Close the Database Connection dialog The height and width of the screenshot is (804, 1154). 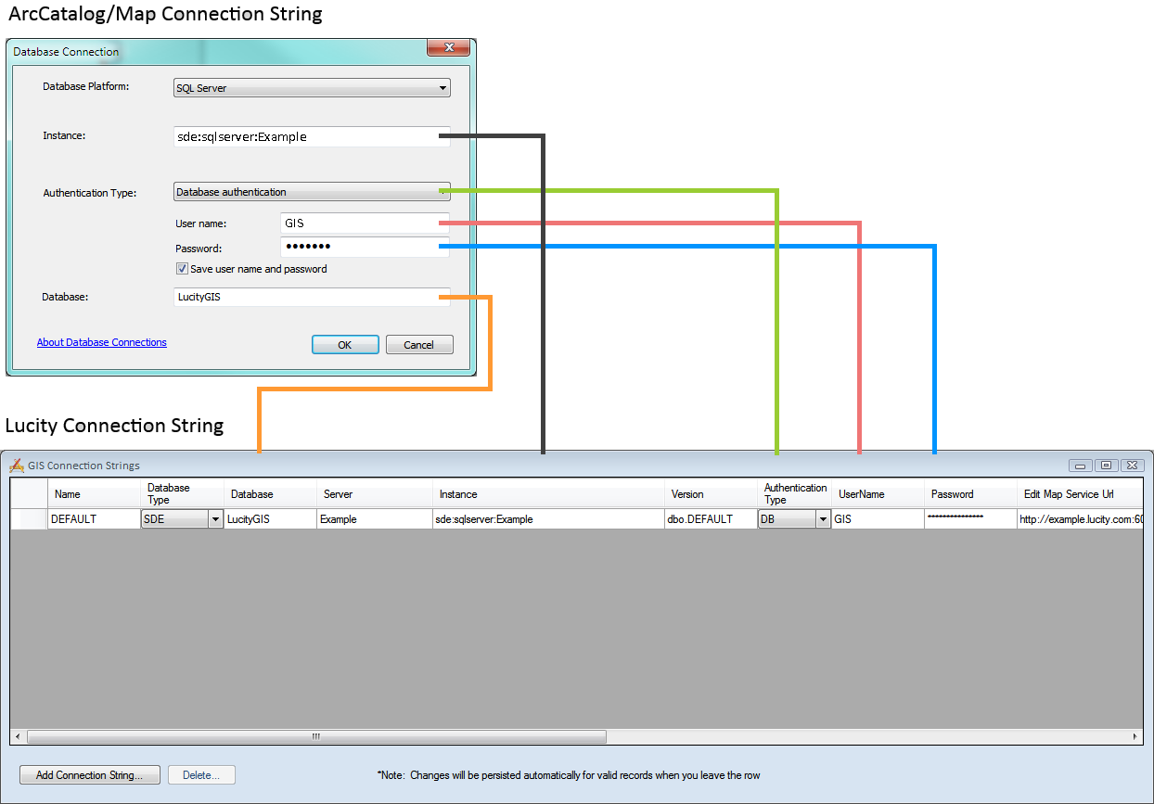tap(450, 47)
